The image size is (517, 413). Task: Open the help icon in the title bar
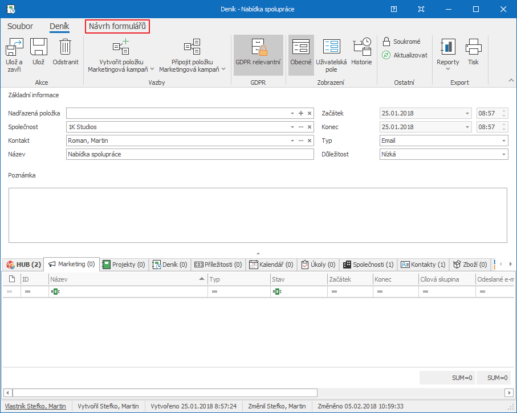[x=394, y=9]
